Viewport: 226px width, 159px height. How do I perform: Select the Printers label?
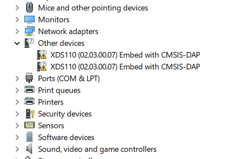pyautogui.click(x=51, y=102)
